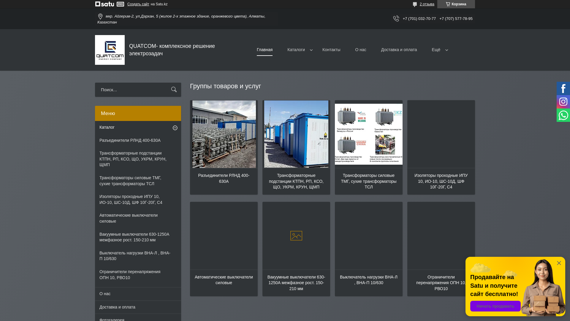The height and width of the screenshot is (321, 570).
Task: Open the WhatsApp chat icon
Action: tap(563, 115)
